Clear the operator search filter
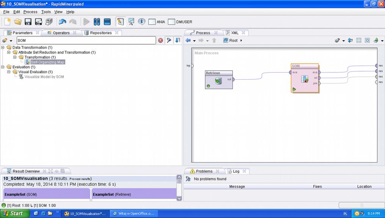 pos(160,40)
